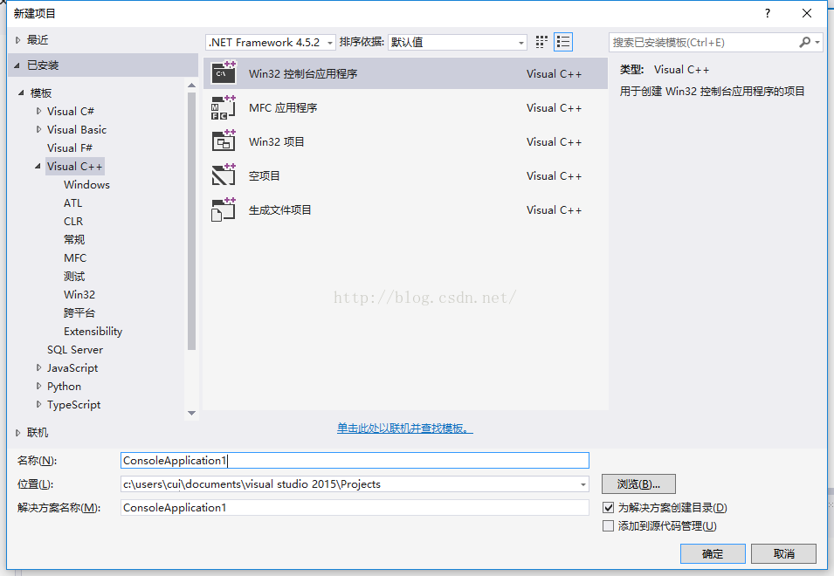Click the template tree scroll down arrow

(191, 413)
